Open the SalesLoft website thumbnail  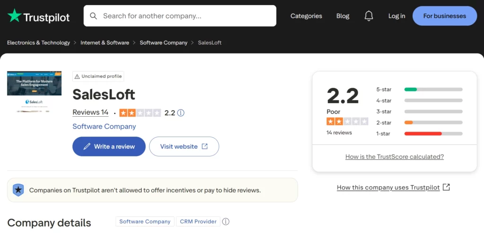pyautogui.click(x=34, y=92)
